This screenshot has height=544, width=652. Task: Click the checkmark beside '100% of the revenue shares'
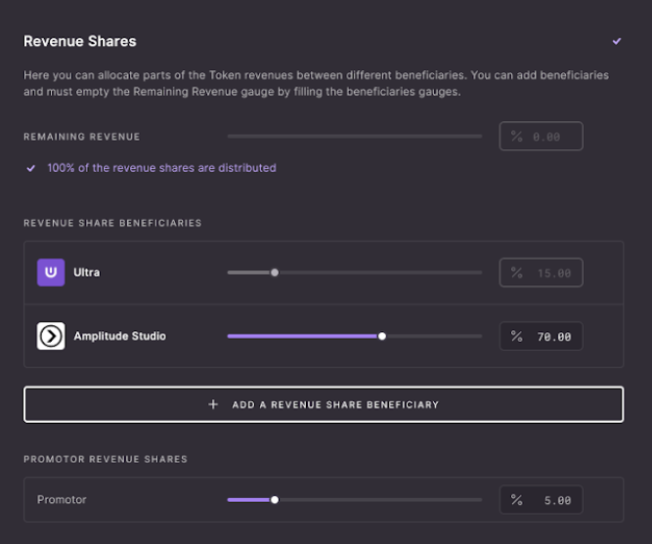coord(32,168)
